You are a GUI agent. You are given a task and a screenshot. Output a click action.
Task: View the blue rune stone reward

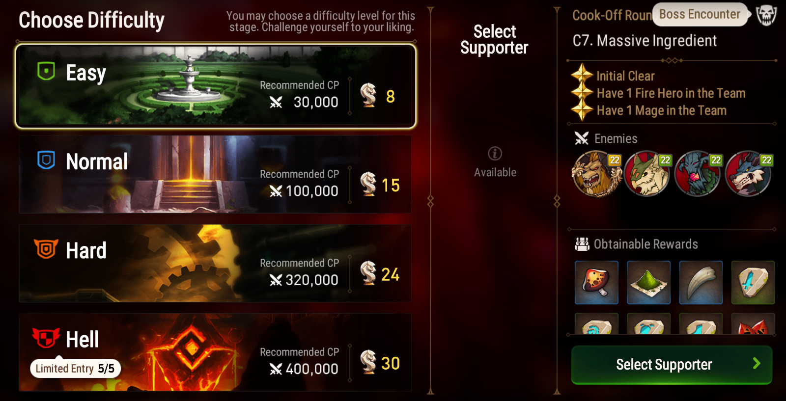[x=753, y=283]
